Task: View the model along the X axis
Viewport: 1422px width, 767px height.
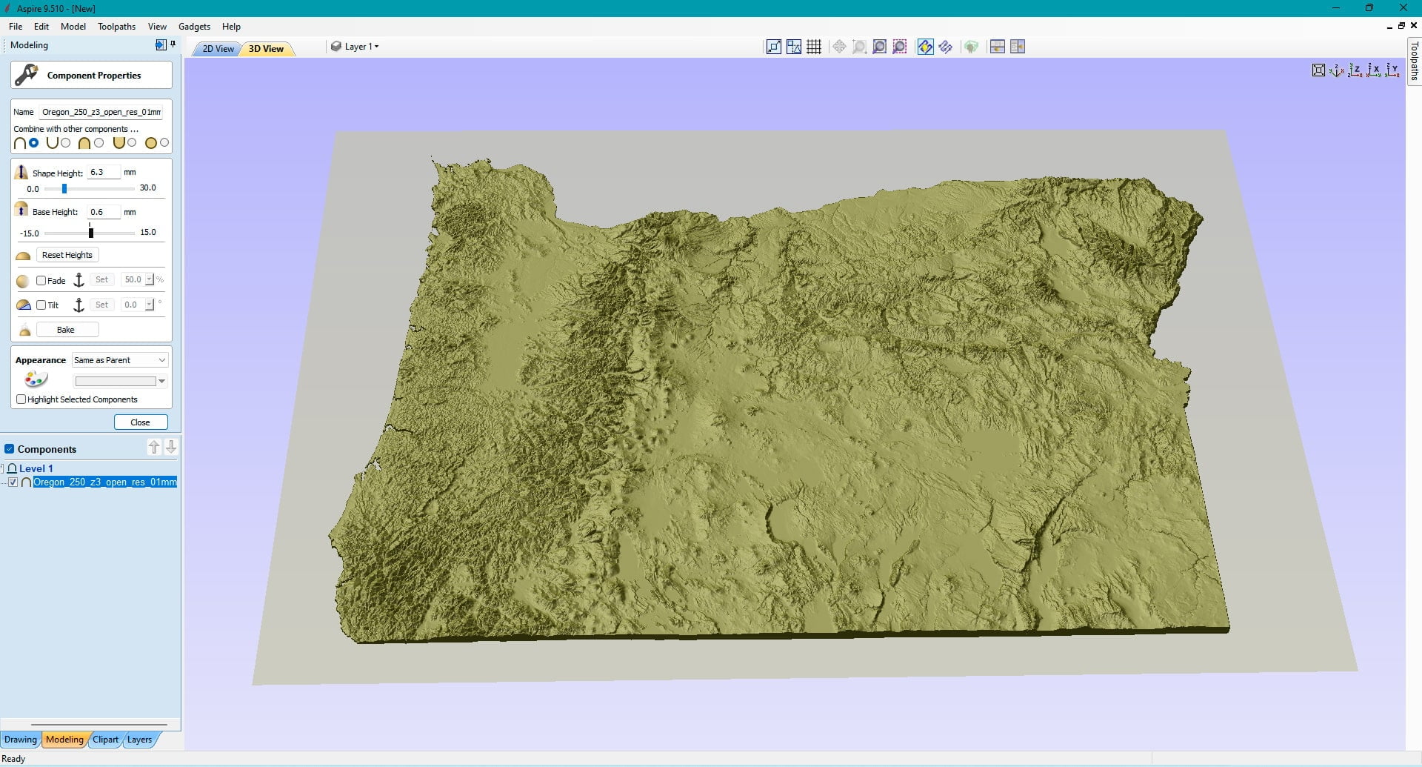Action: [1374, 70]
